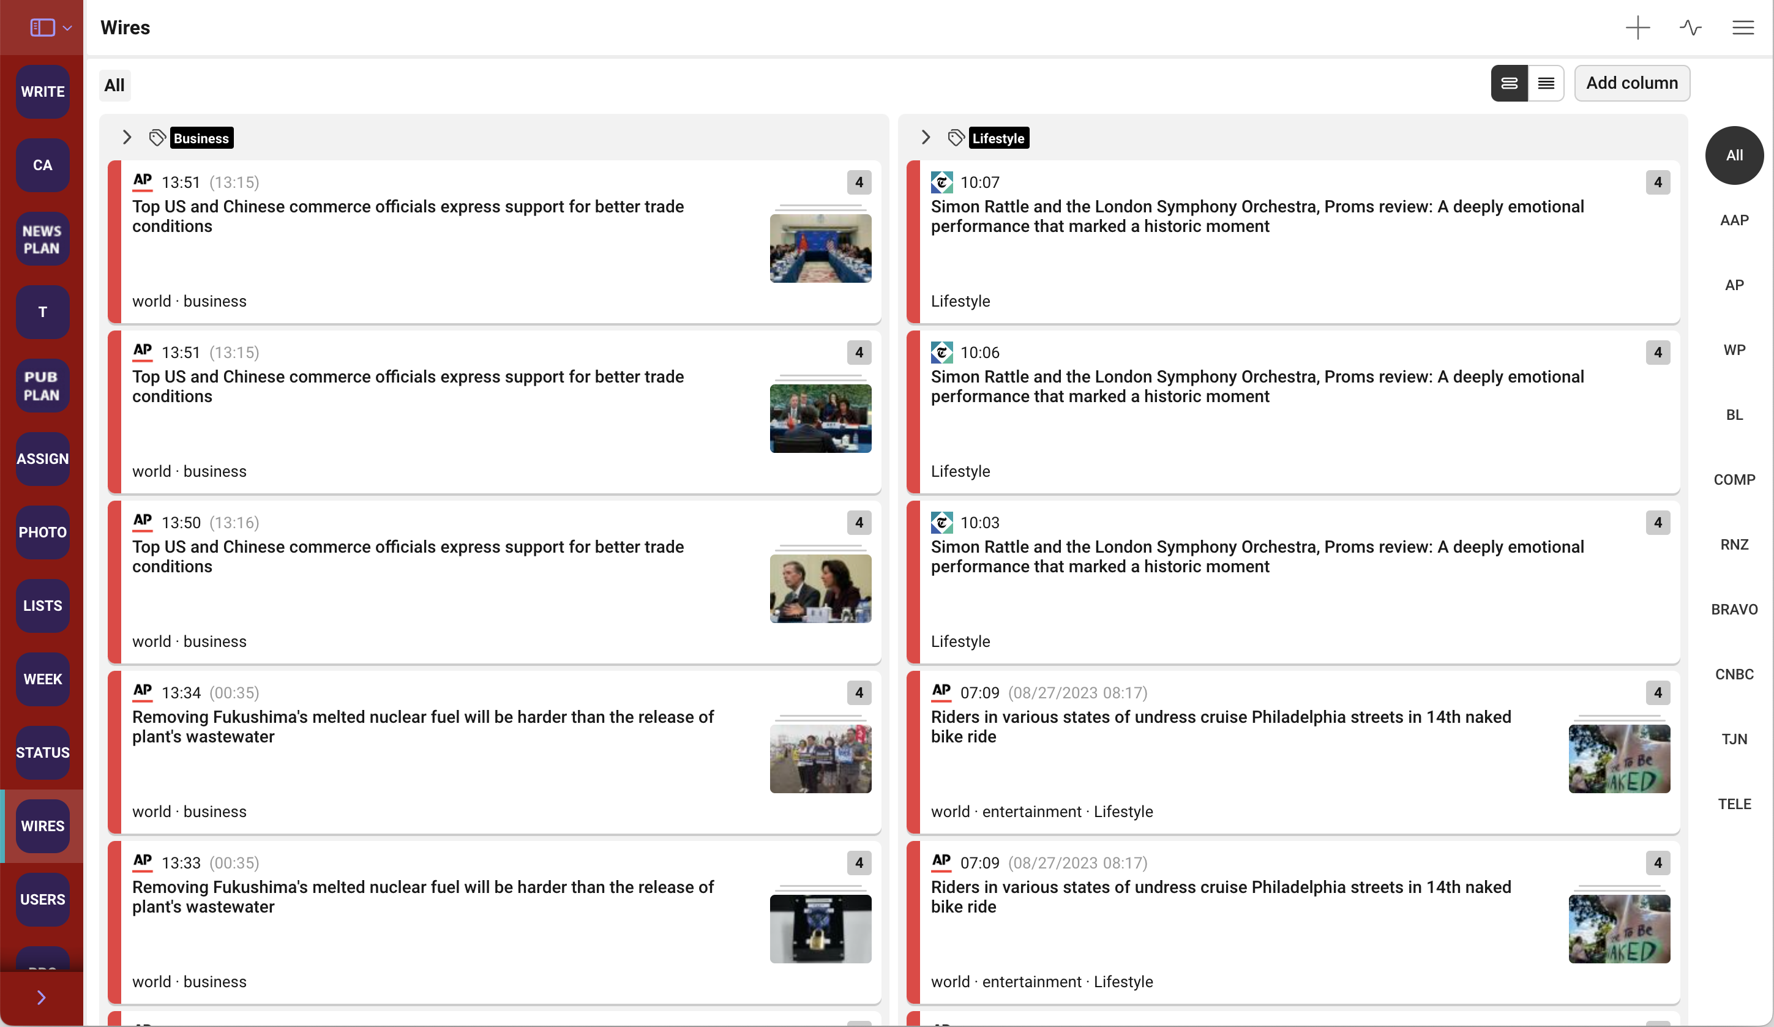Click the Add column button
The width and height of the screenshot is (1774, 1027).
tap(1631, 83)
